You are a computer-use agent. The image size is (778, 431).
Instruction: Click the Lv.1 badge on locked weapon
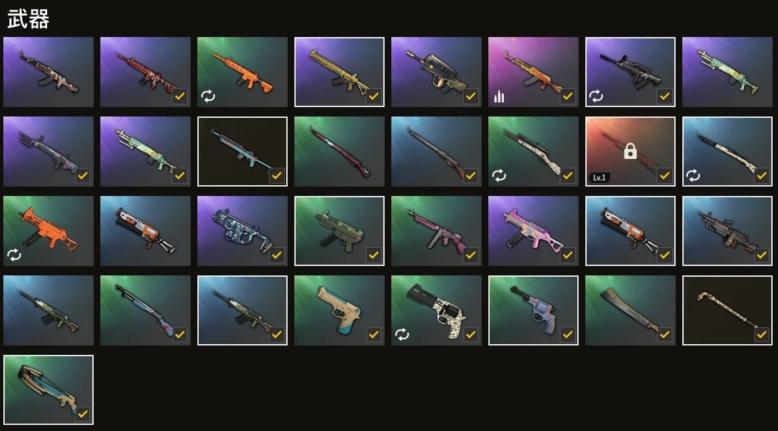point(599,178)
